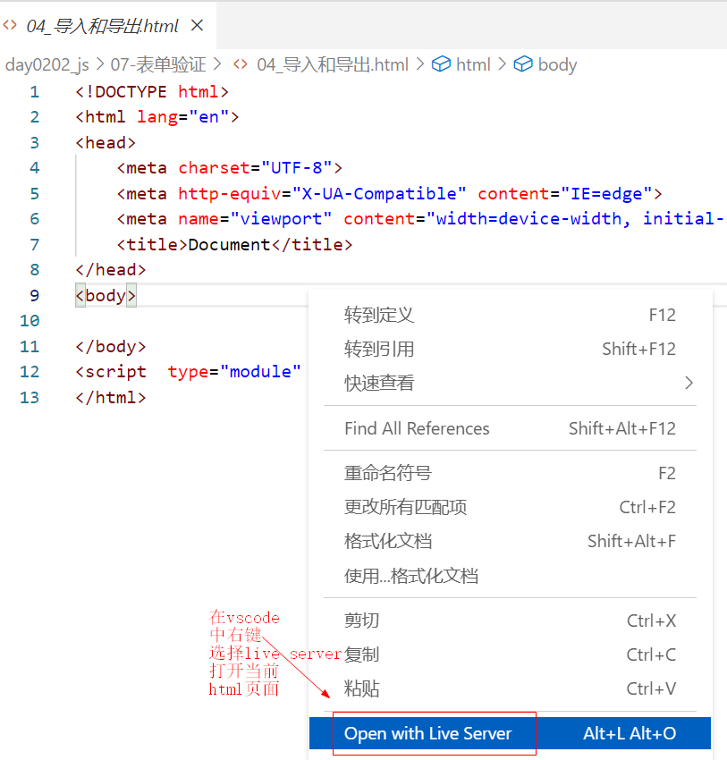Click the body symbol icon in breadcrumb
This screenshot has height=760, width=727.
click(523, 64)
